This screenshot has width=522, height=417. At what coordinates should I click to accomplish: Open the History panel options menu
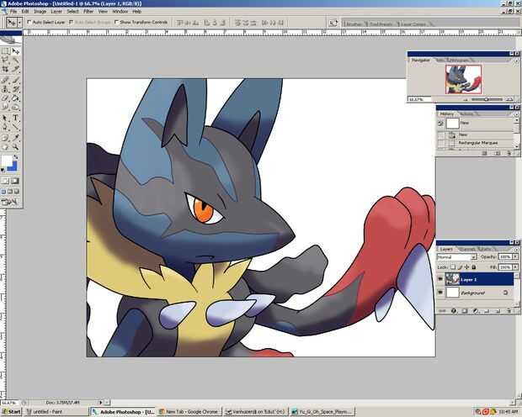pos(517,114)
